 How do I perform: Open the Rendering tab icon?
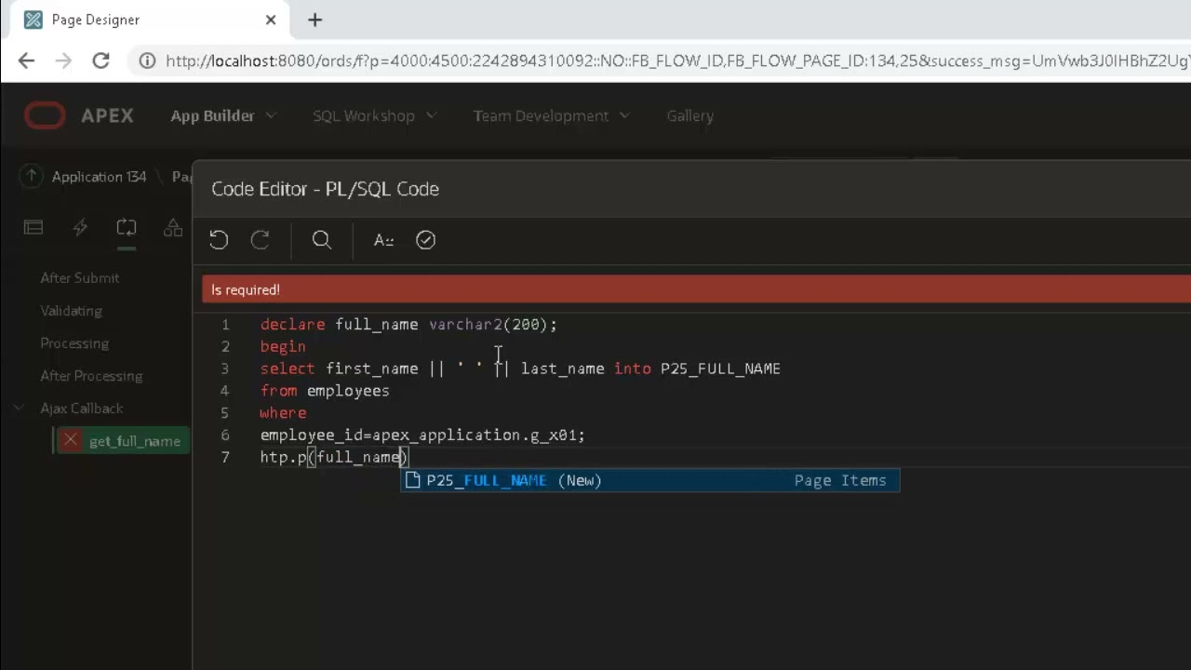click(33, 227)
